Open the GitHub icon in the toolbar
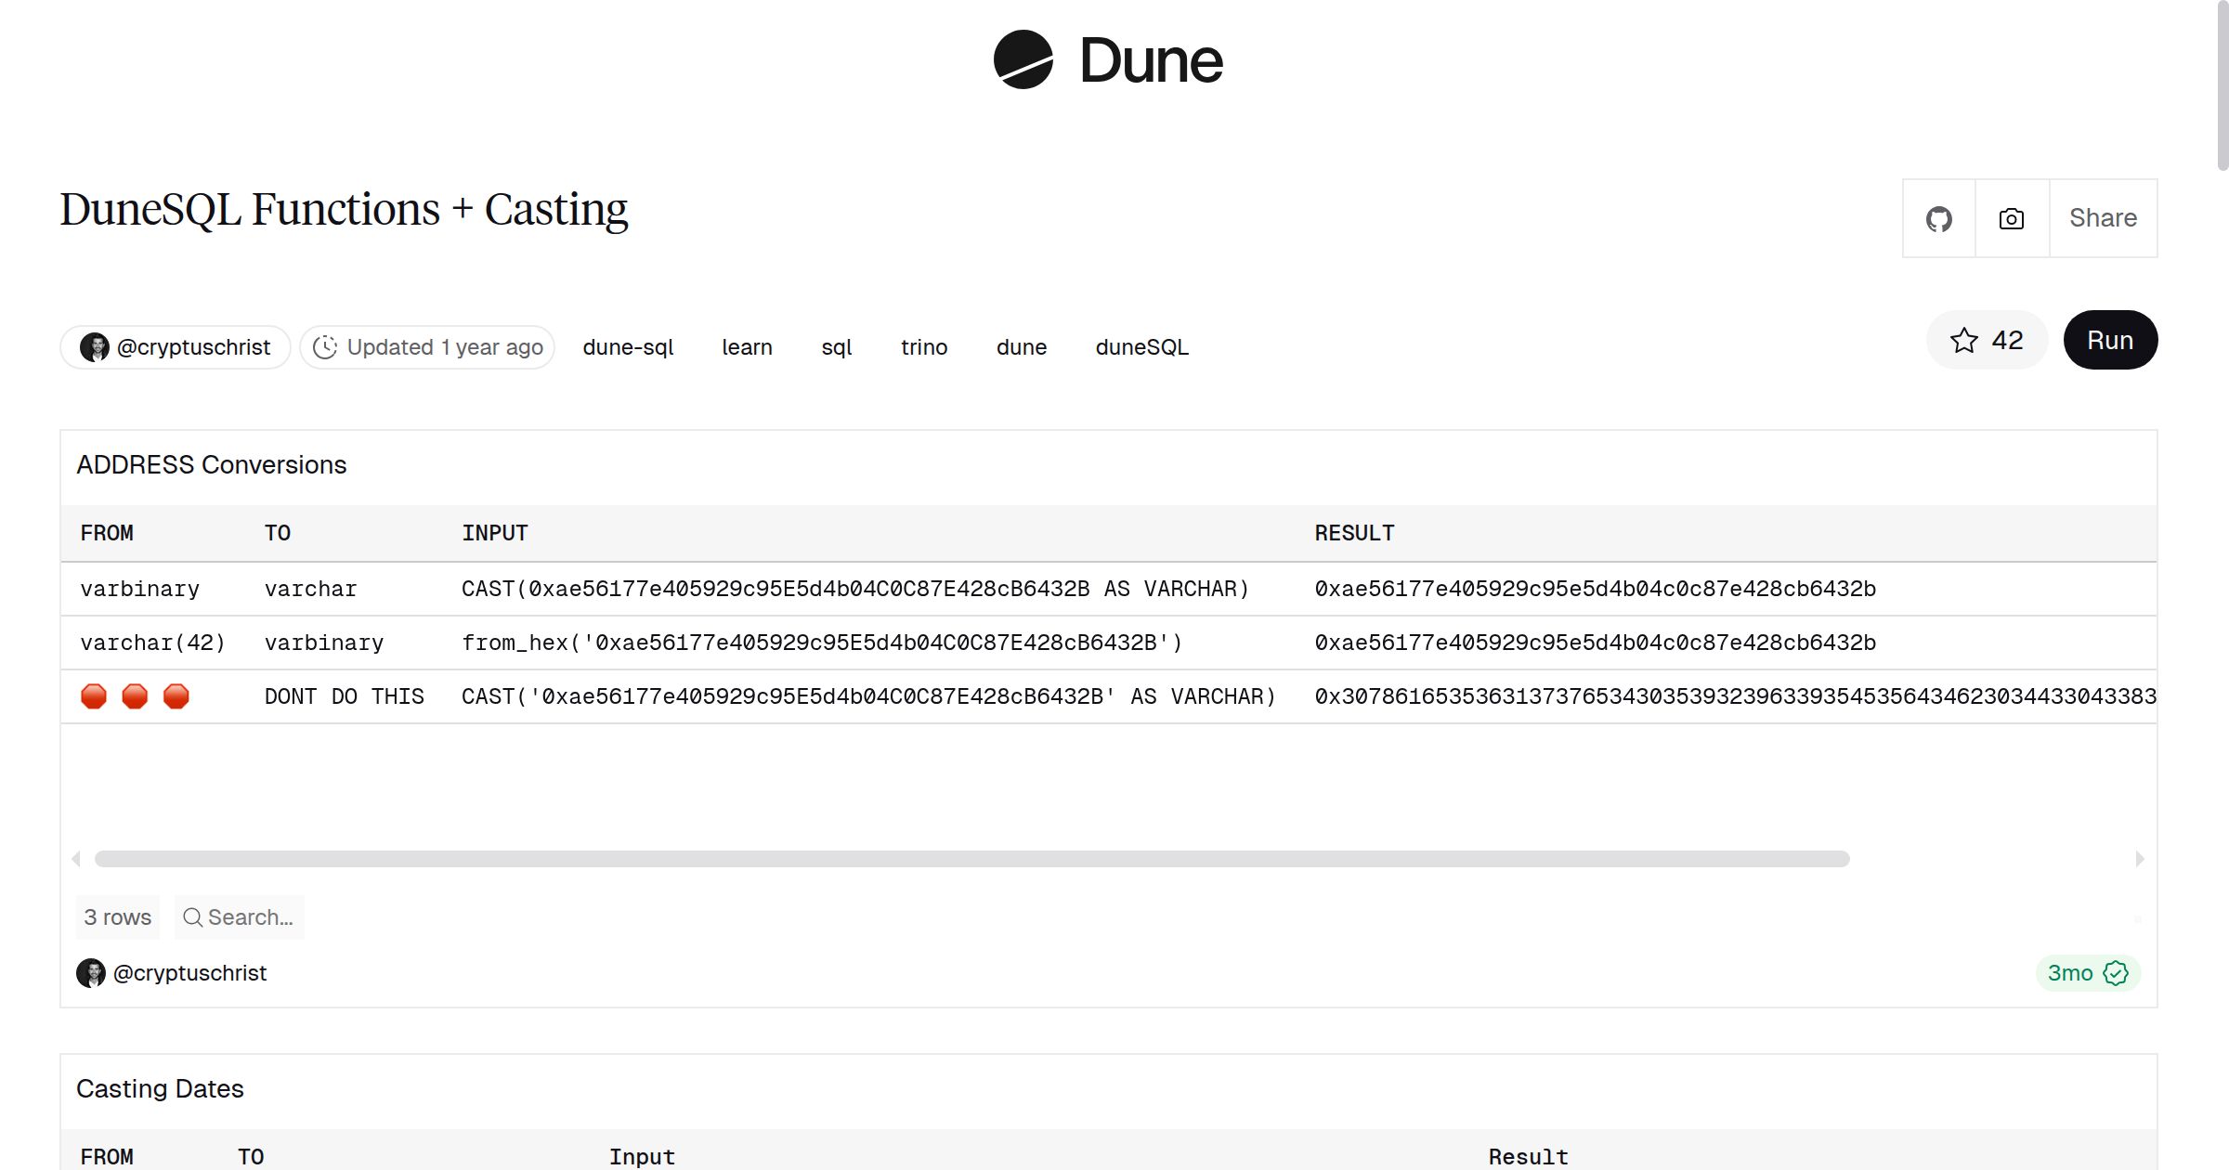The width and height of the screenshot is (2229, 1170). click(x=1938, y=218)
